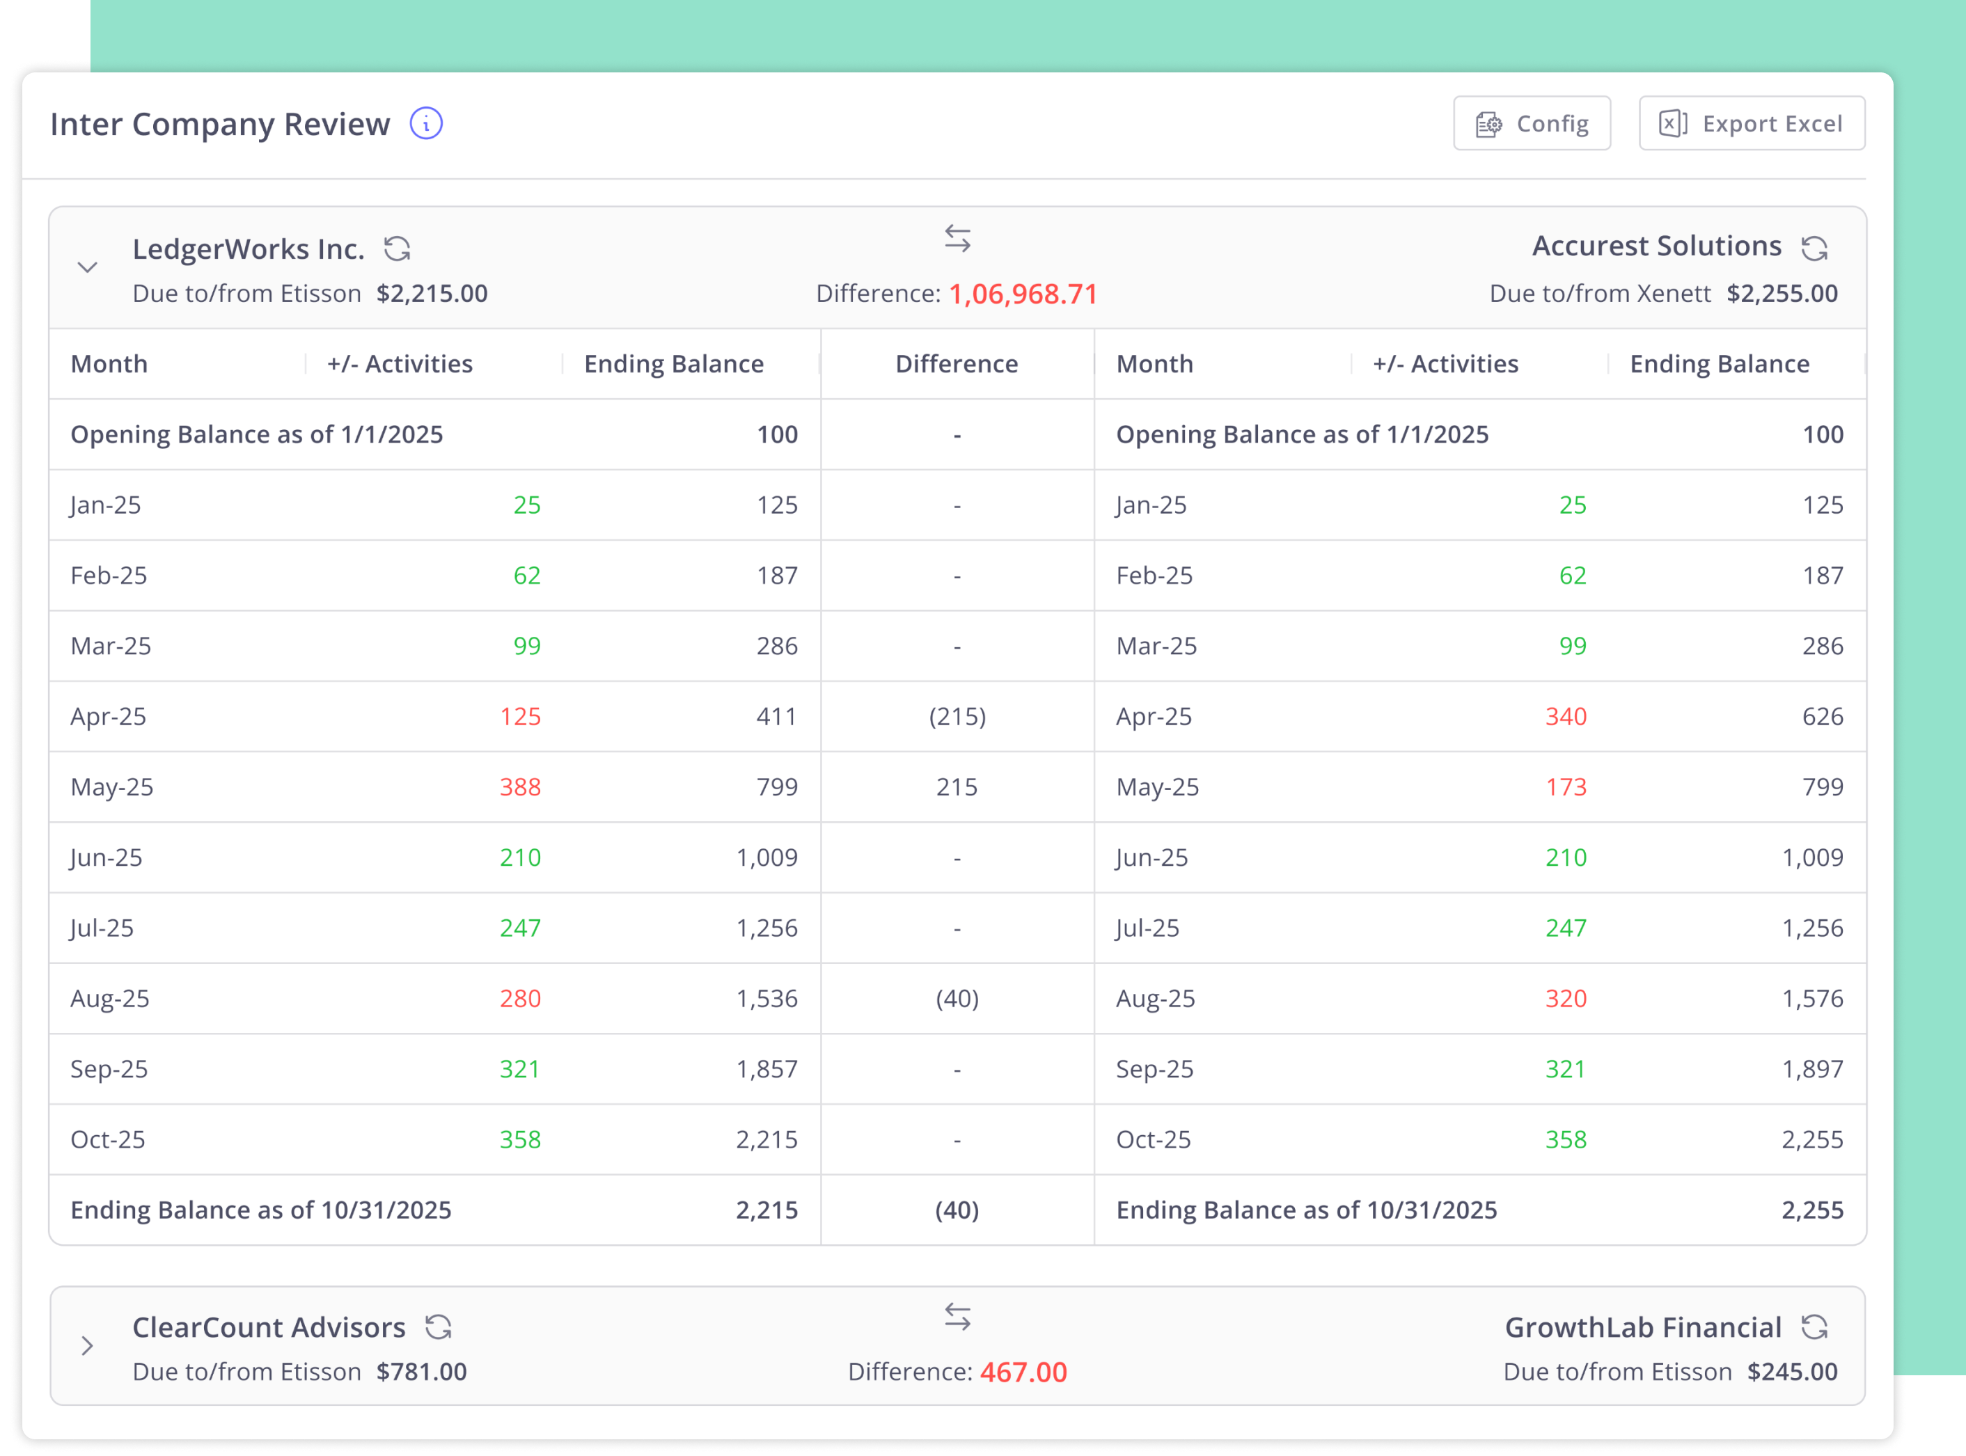Click right Ending Balance column header
The height and width of the screenshot is (1456, 1966).
click(x=1719, y=364)
